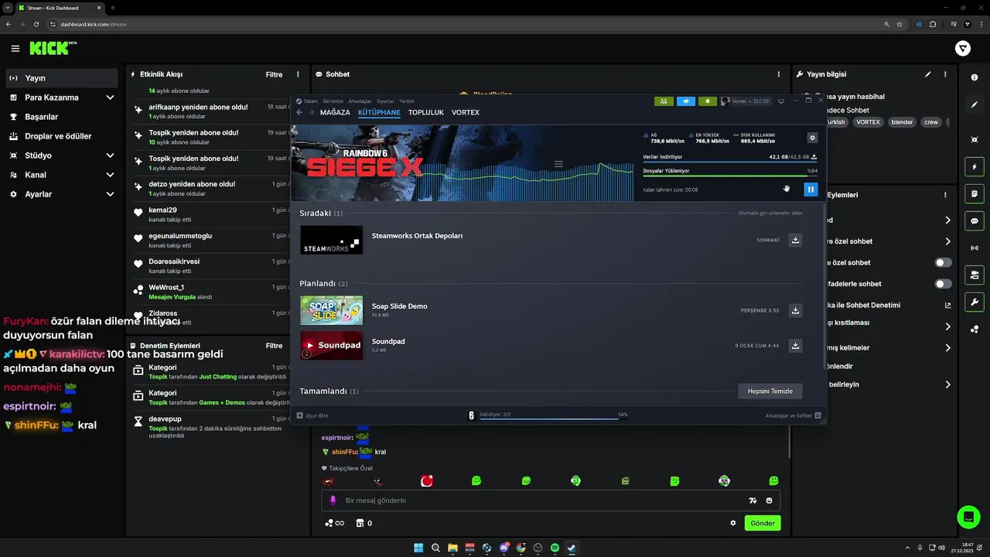This screenshot has width=990, height=557.
Task: Open Steam menu Arkadaşlar
Action: pyautogui.click(x=360, y=101)
